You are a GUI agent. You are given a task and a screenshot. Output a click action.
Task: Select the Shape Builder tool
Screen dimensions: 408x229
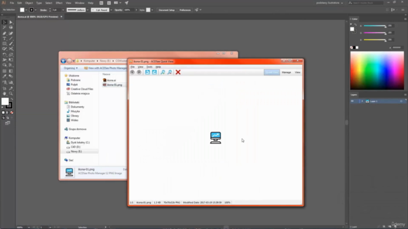click(4, 65)
